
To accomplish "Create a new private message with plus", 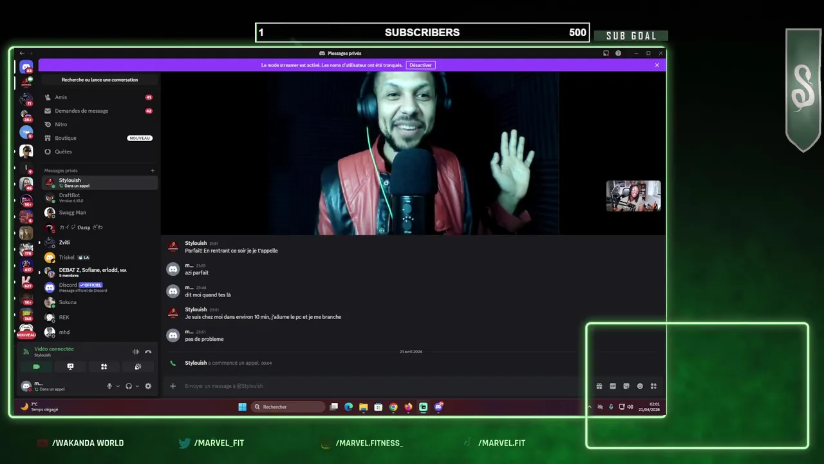I will tap(153, 171).
